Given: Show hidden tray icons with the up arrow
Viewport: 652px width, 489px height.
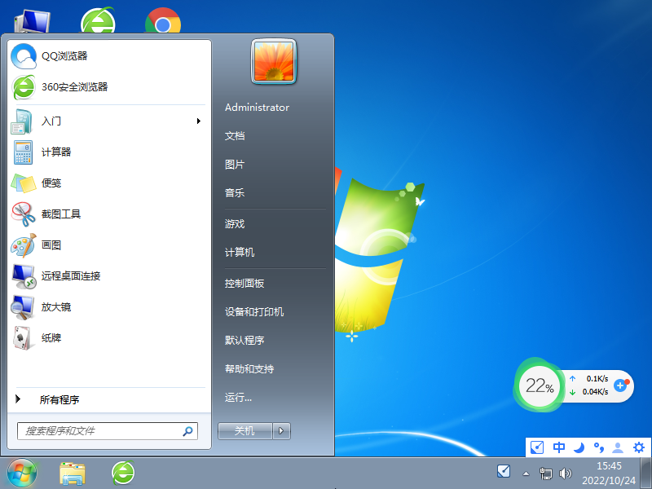Looking at the screenshot, I should (526, 472).
